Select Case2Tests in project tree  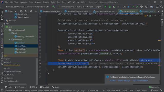click(x=22, y=49)
